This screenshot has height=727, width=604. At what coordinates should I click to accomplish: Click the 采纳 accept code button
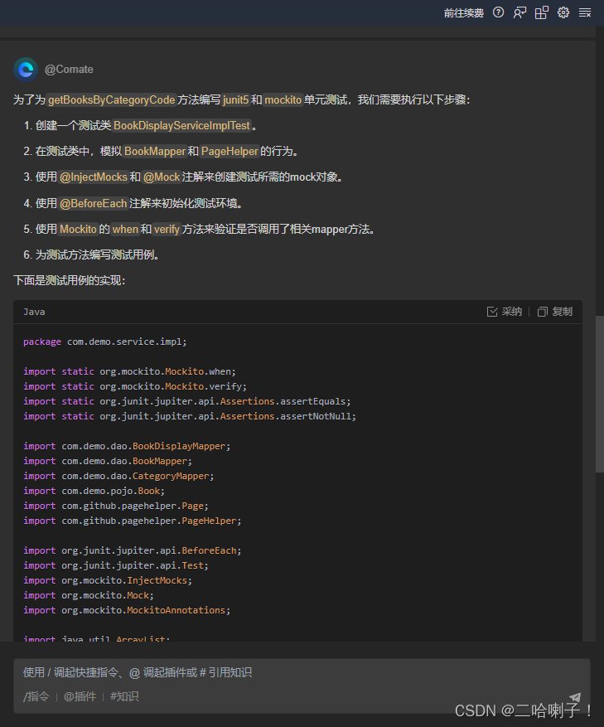pos(505,312)
